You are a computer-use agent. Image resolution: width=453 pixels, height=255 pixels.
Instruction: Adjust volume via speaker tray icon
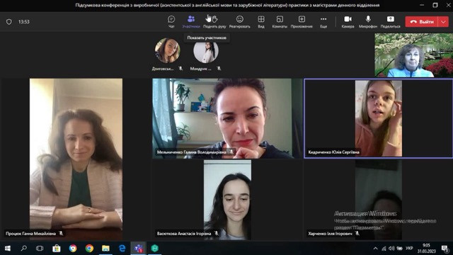(391, 249)
